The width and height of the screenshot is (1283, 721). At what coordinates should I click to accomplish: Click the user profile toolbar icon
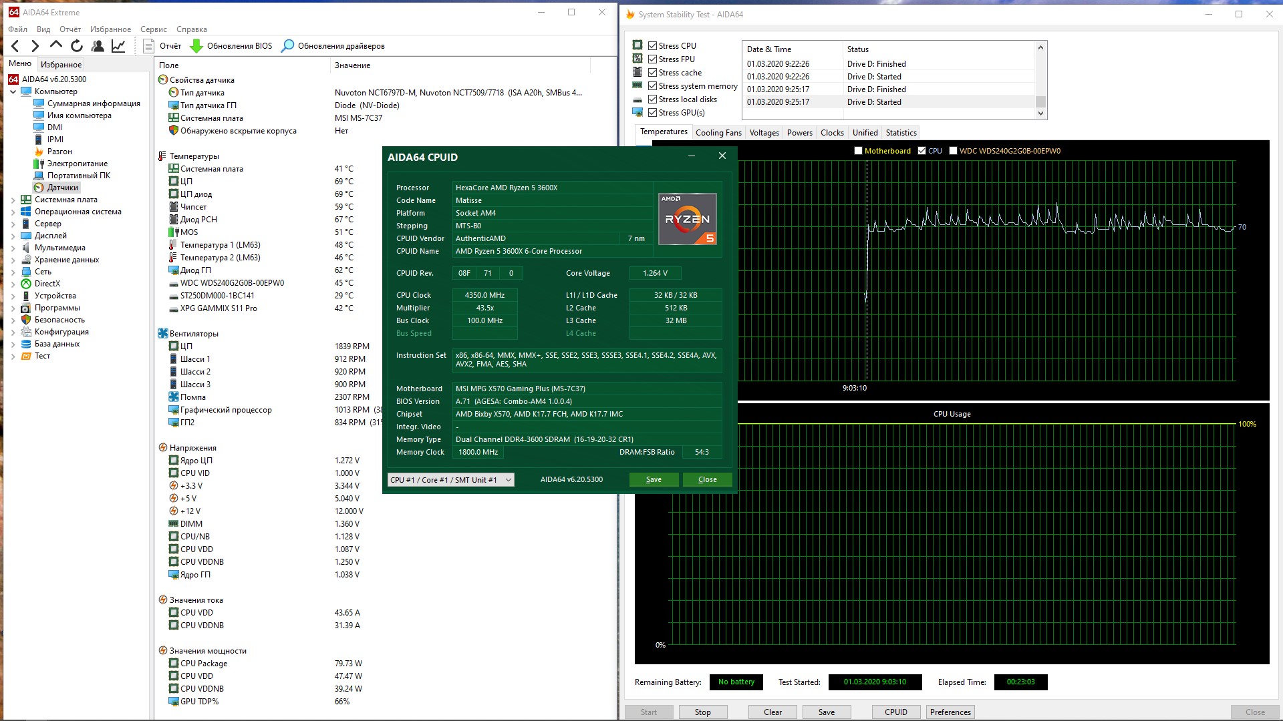point(98,46)
